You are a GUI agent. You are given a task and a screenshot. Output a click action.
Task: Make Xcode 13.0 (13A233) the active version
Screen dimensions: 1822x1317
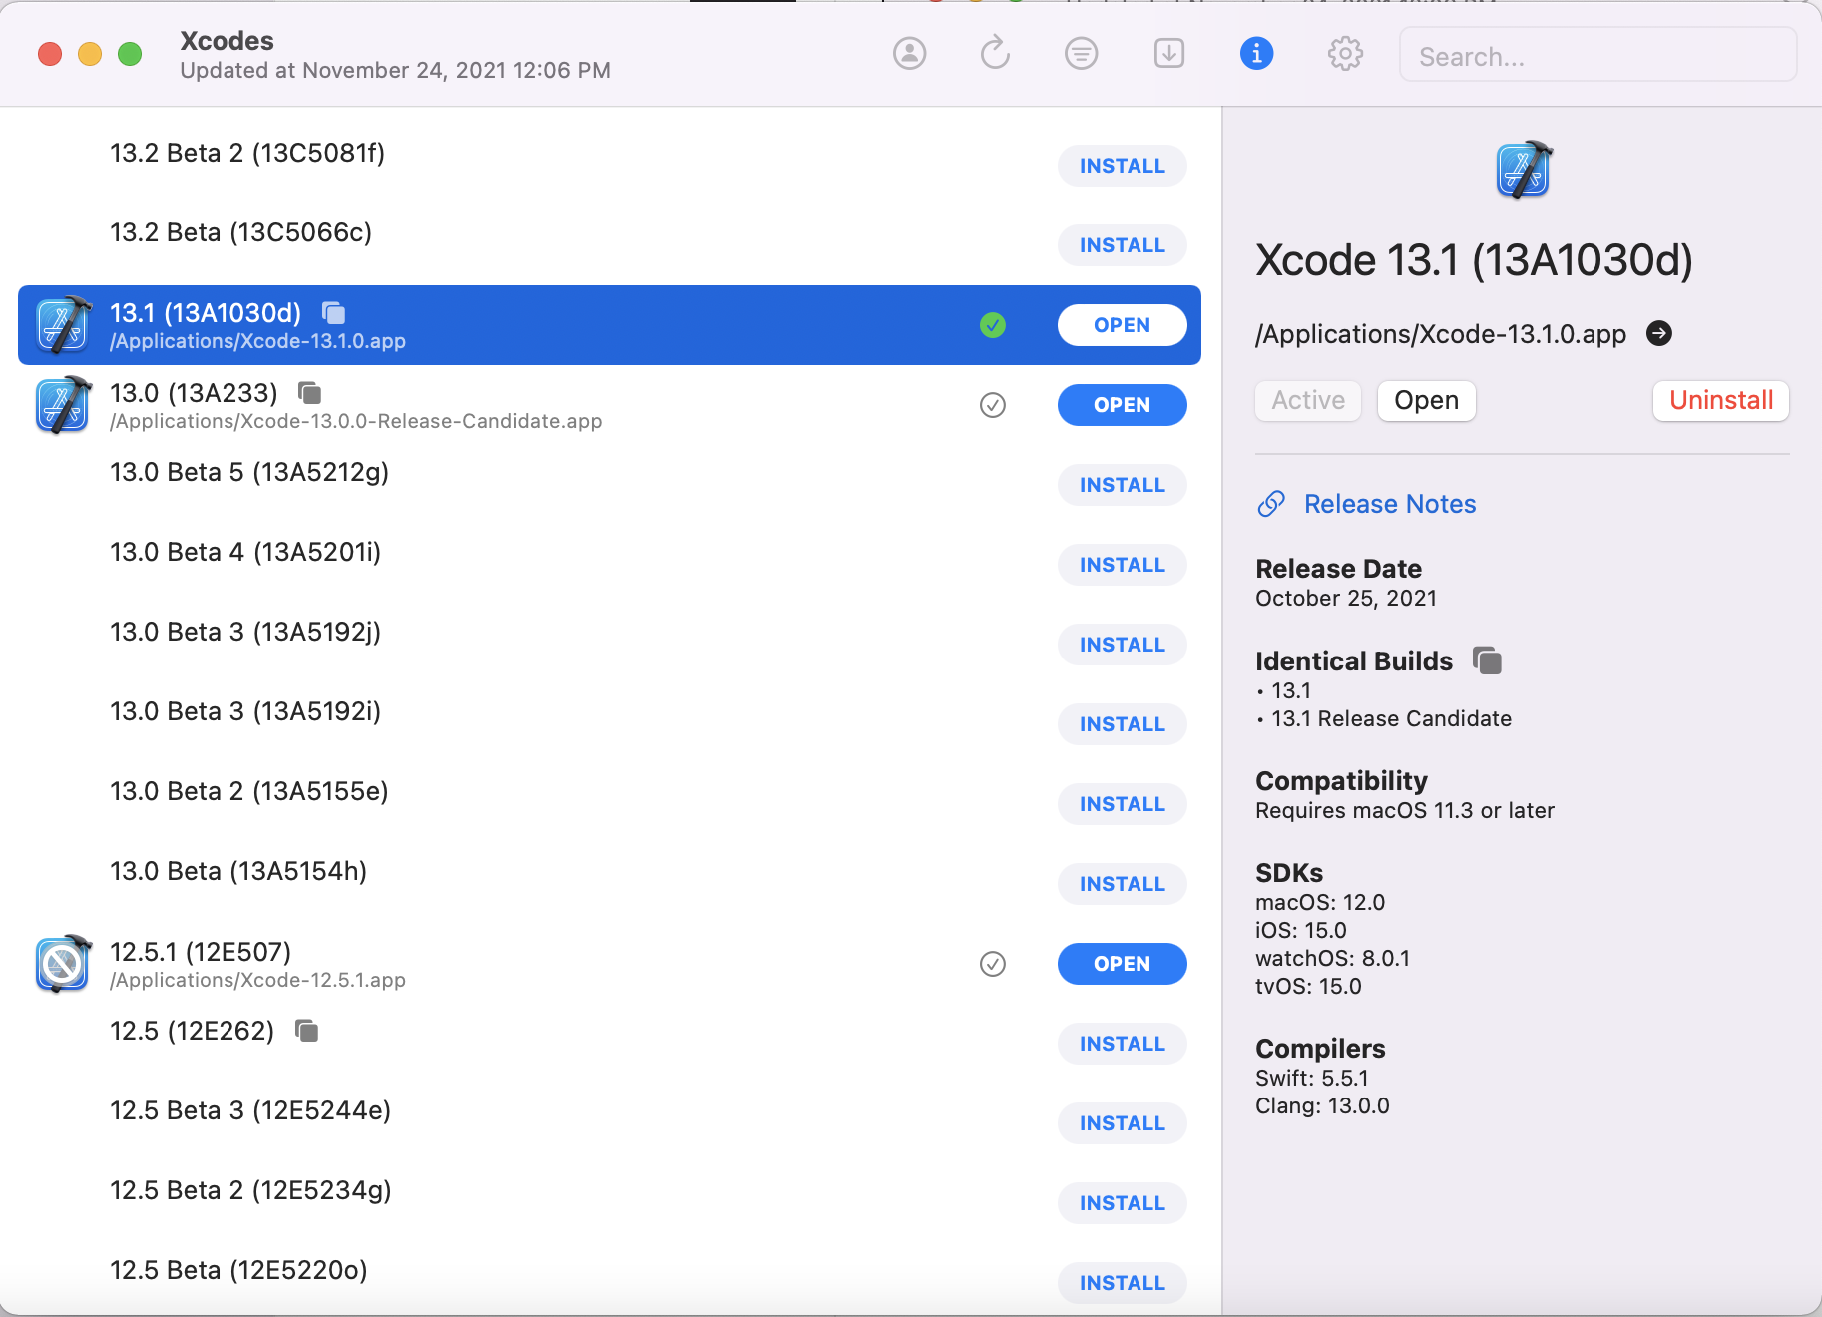992,405
